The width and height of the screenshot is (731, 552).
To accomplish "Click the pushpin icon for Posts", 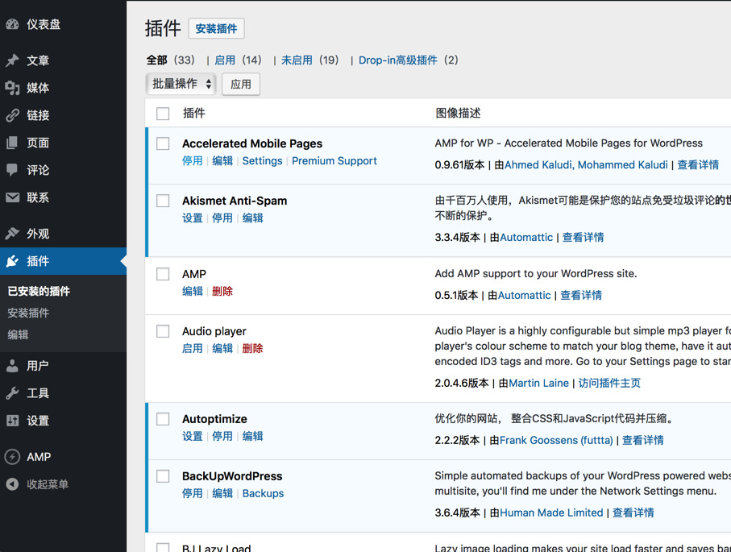I will pos(12,60).
